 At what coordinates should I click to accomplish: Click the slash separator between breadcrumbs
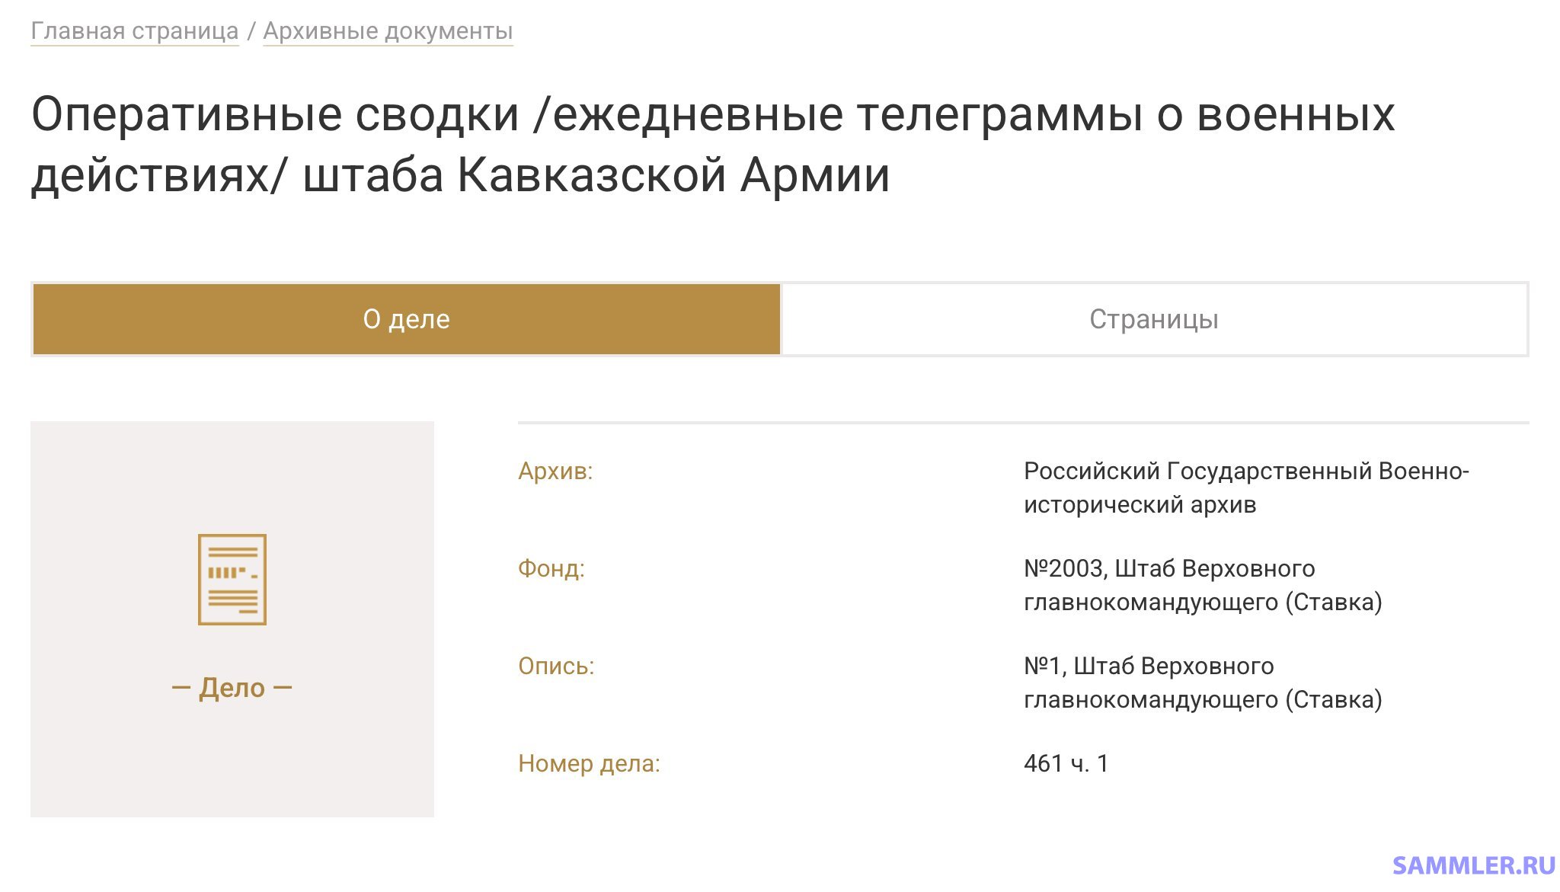[251, 31]
